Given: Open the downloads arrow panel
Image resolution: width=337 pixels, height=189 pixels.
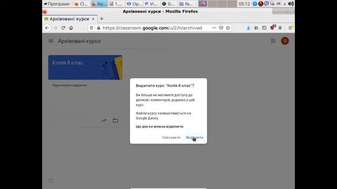Looking at the screenshot, I should (248, 28).
